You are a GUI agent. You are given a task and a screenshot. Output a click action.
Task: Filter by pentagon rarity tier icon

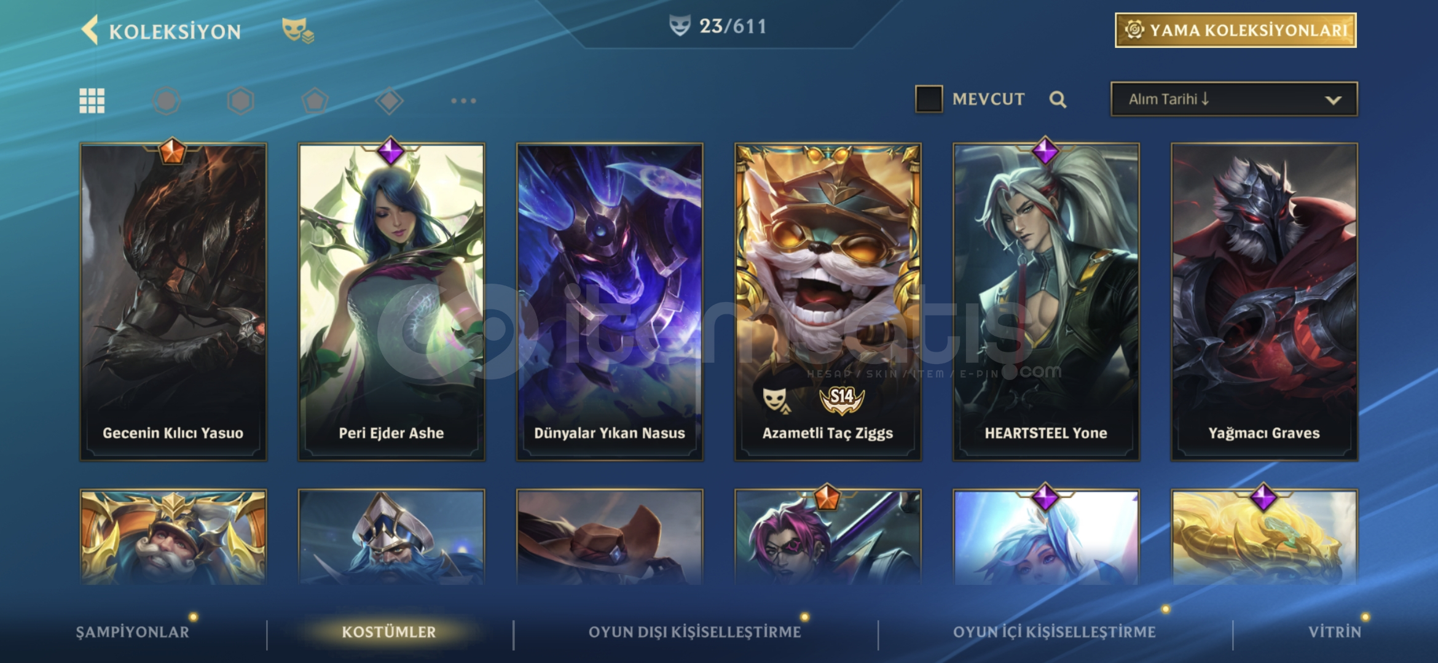[x=315, y=101]
